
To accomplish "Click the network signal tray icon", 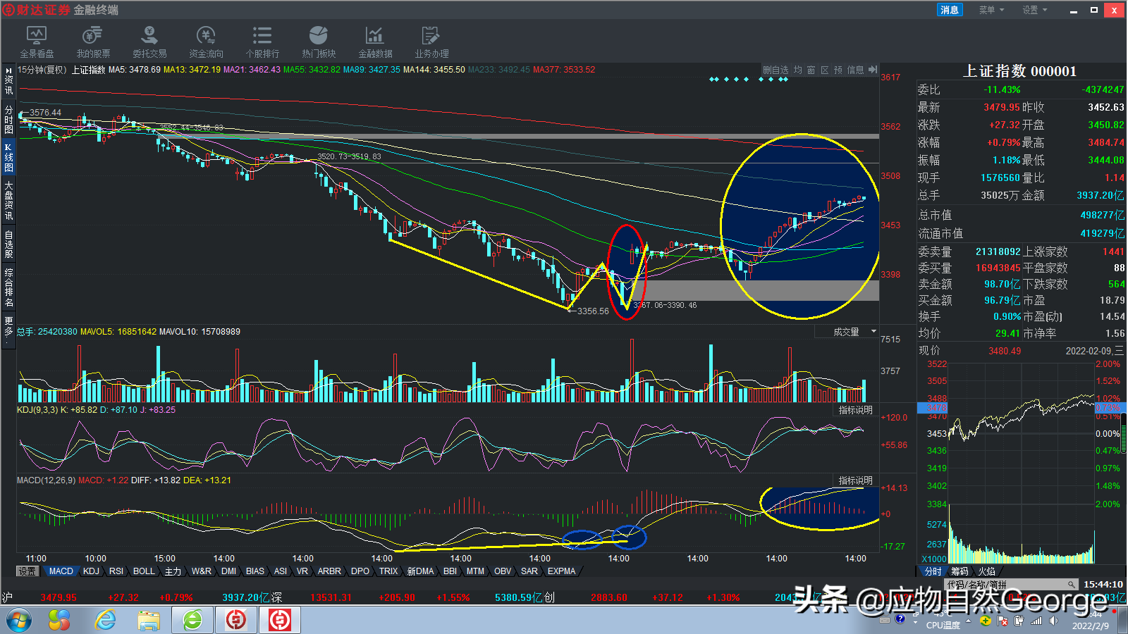I will point(1036,621).
